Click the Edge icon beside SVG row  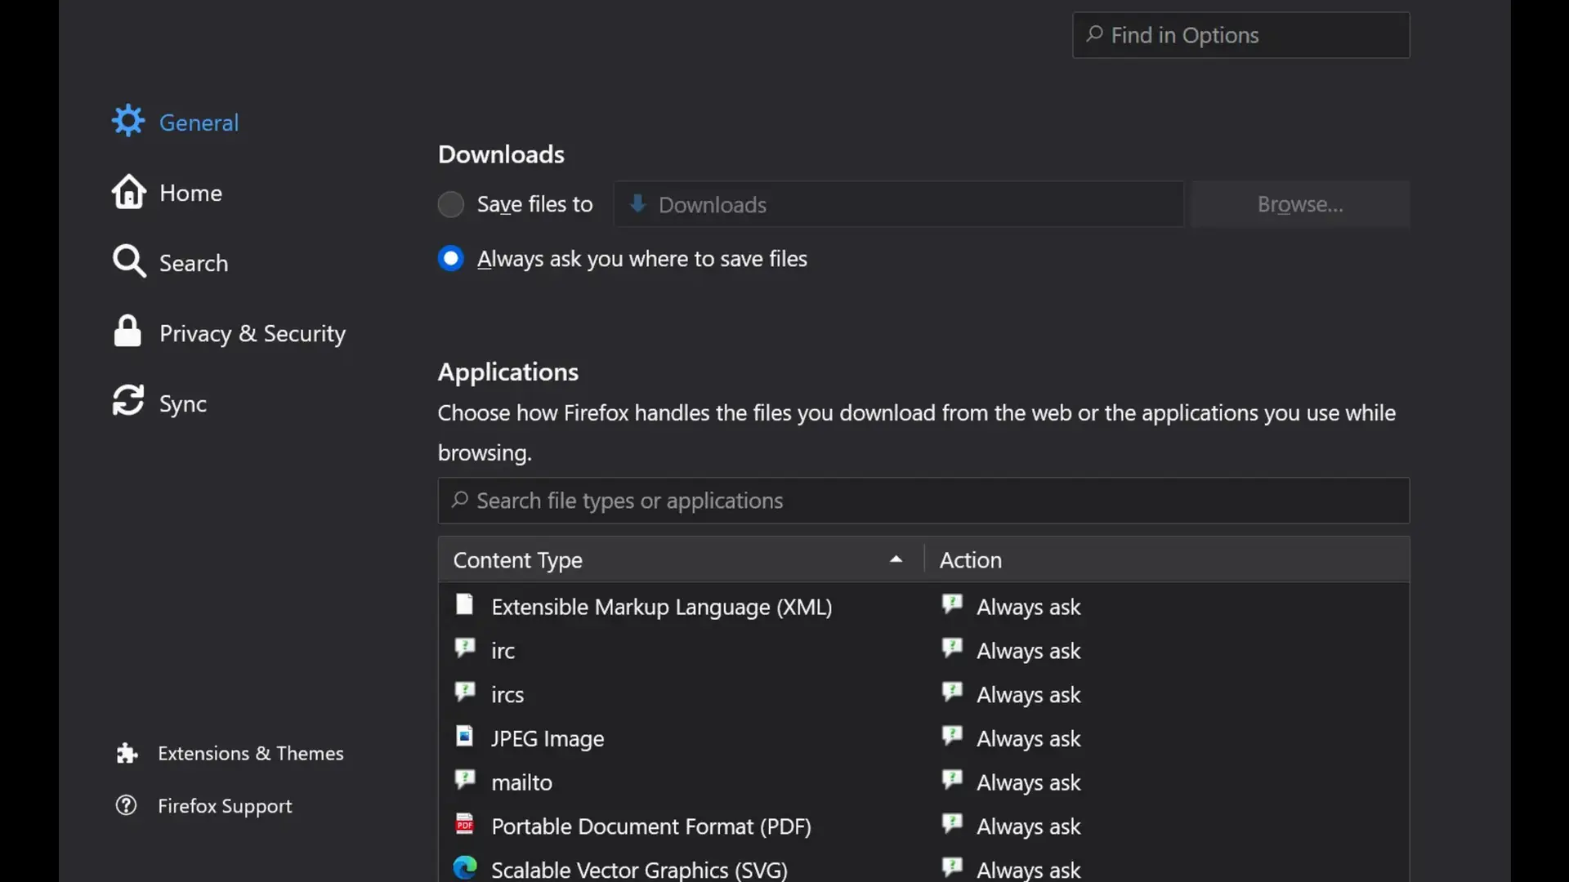point(465,868)
